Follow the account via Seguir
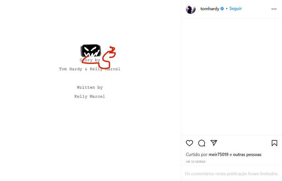282x181 pixels. point(235,9)
